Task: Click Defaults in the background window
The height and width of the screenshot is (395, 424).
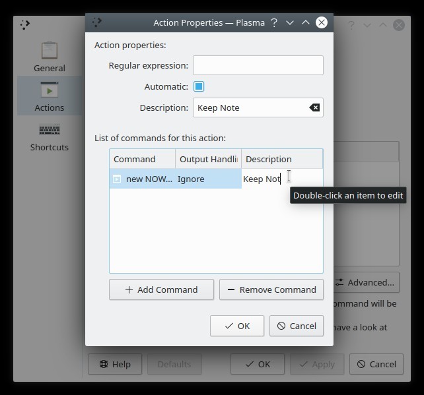Action: [174, 364]
